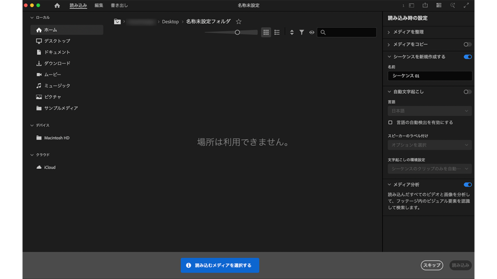This screenshot has width=497, height=279.
Task: Toggle the メディアをコピー switch
Action: tap(467, 45)
